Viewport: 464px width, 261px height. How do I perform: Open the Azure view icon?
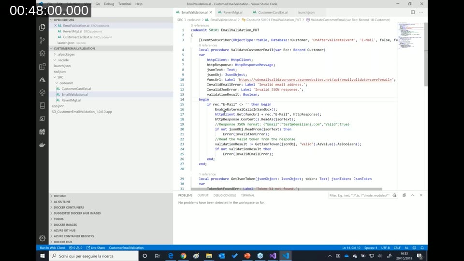point(43,80)
